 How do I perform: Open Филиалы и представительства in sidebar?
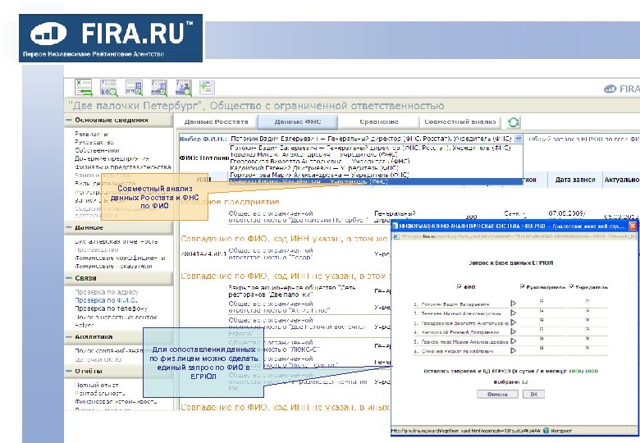(x=122, y=167)
